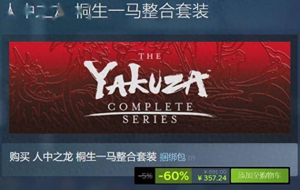Click the red gradient top of banner image
This screenshot has height=190, width=300.
[x=150, y=46]
